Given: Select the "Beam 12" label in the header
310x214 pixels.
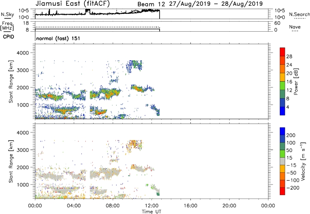Looking at the screenshot, I should coord(151,4).
